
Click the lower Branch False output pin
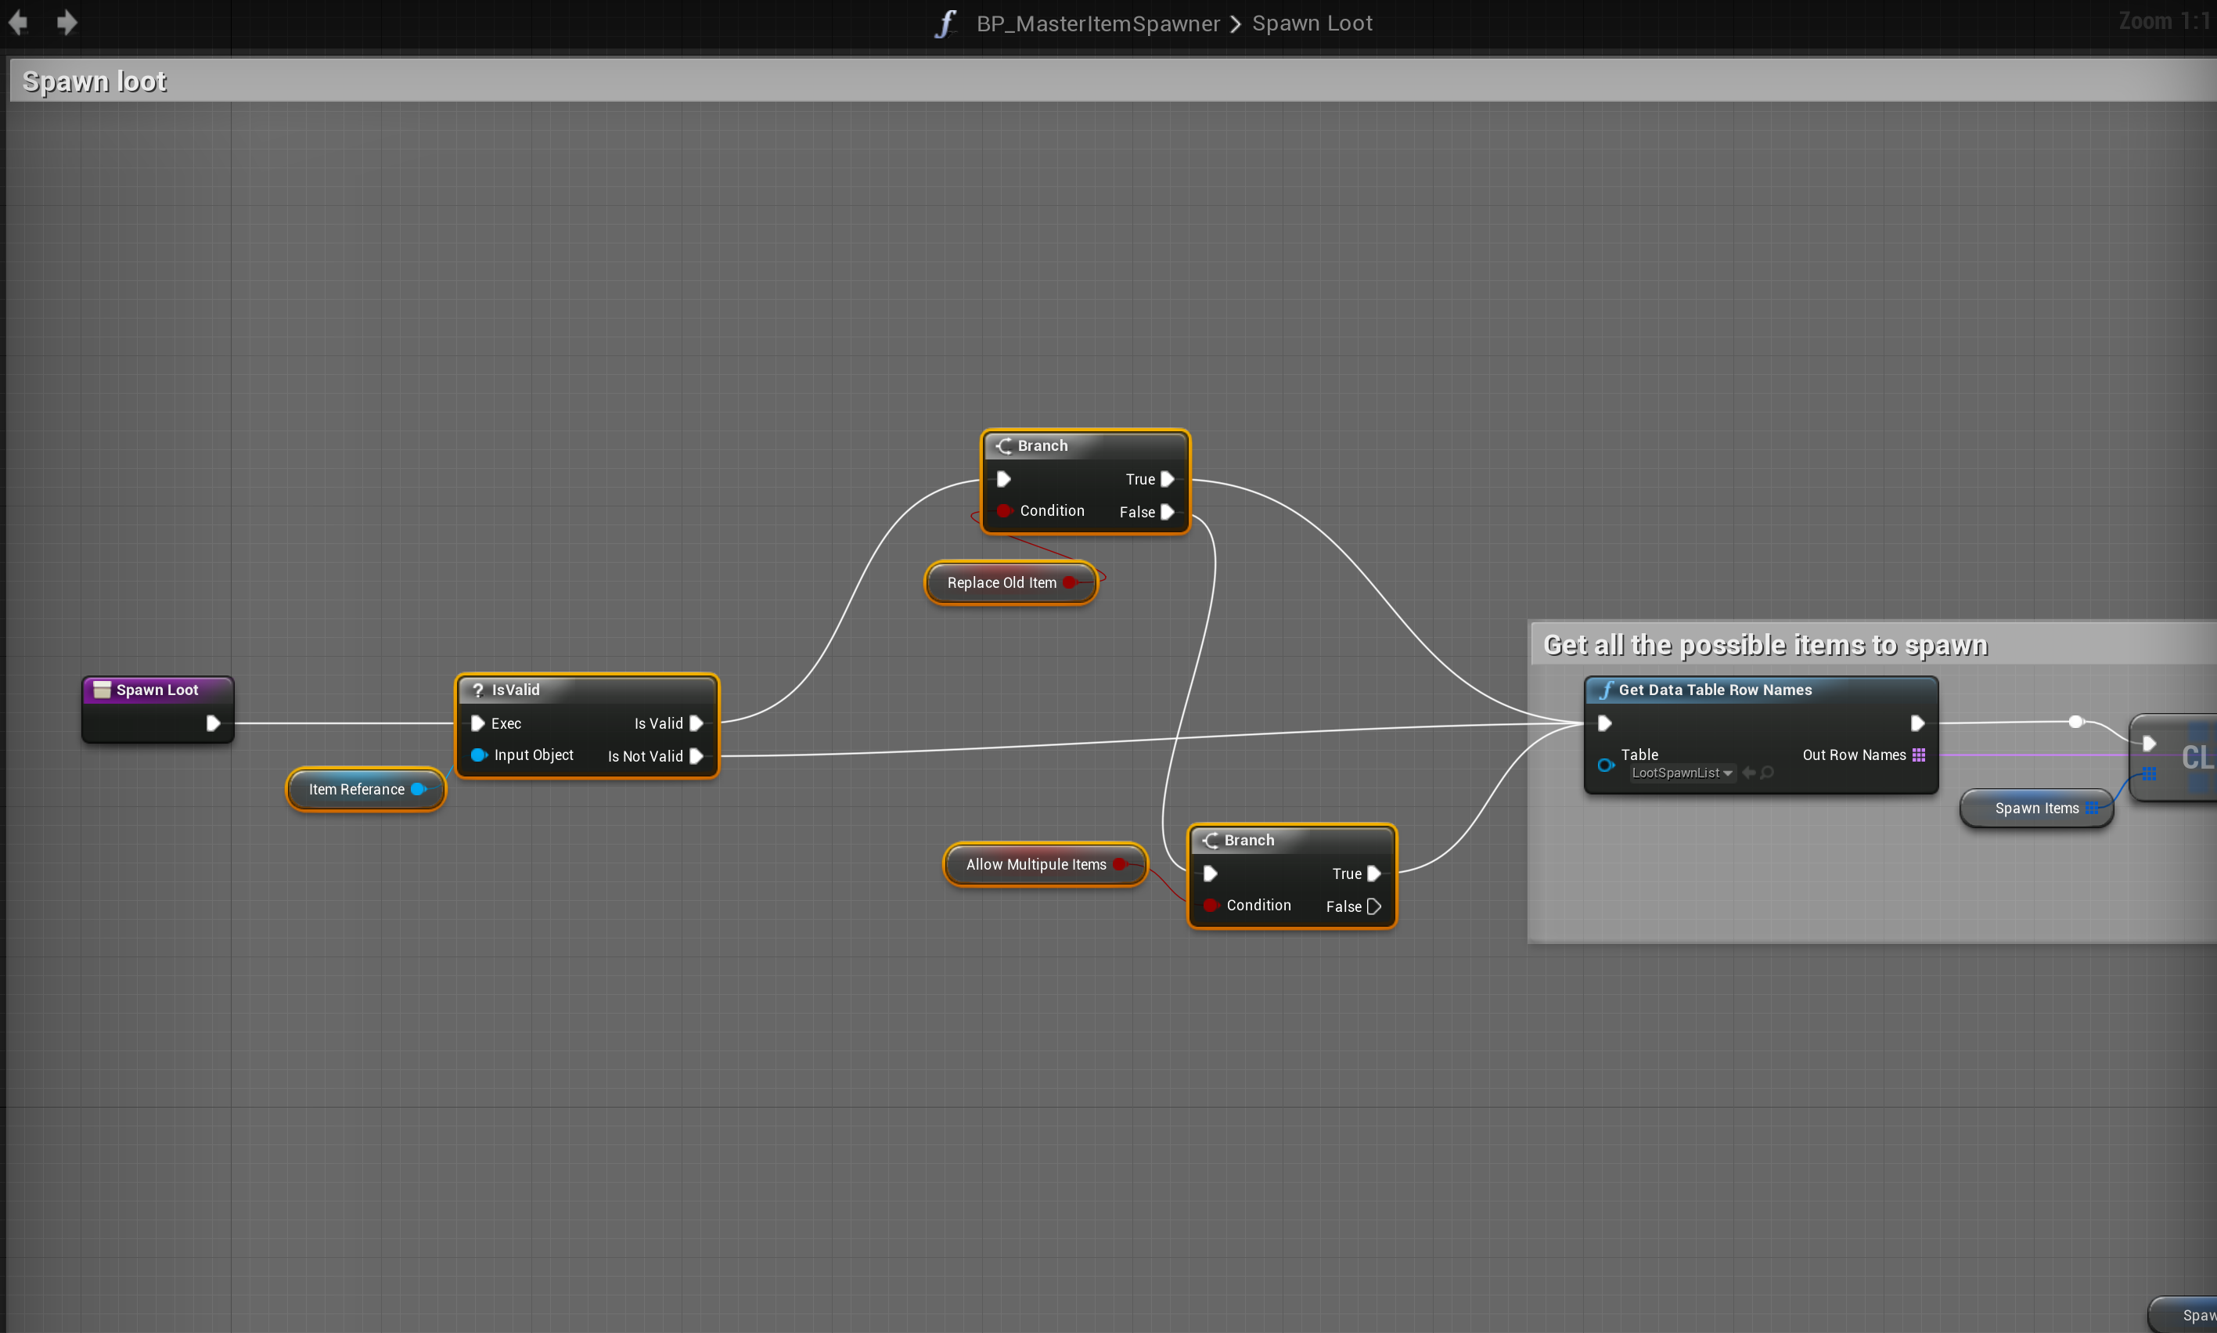[1374, 906]
